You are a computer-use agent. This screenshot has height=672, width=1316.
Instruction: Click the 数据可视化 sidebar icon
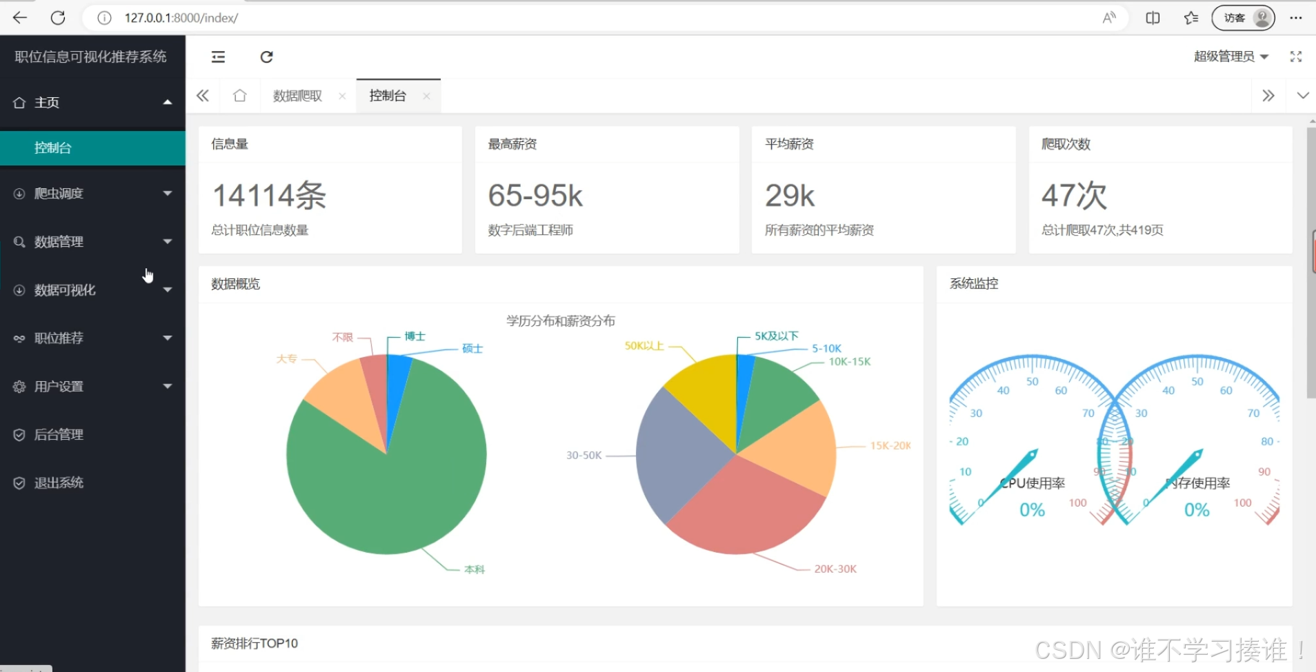(19, 290)
